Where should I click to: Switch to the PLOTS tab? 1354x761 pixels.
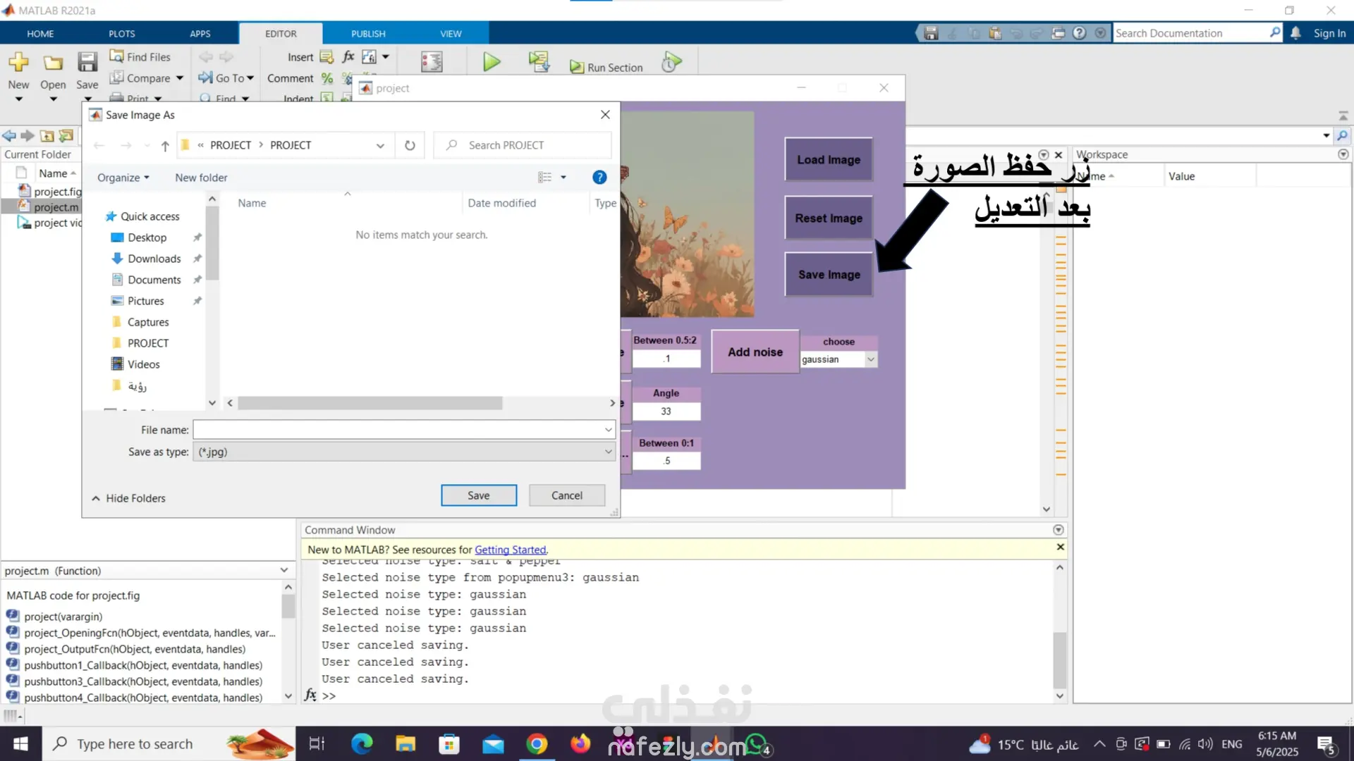coord(121,34)
